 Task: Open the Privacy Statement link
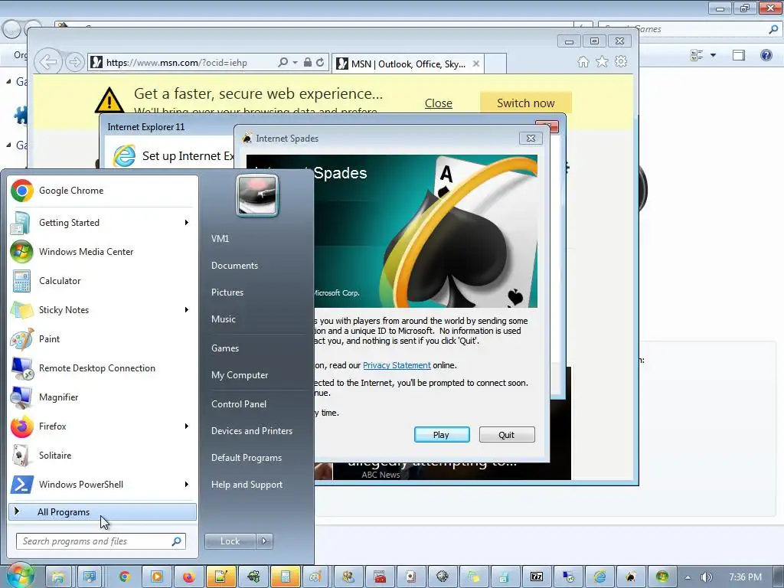pyautogui.click(x=397, y=365)
